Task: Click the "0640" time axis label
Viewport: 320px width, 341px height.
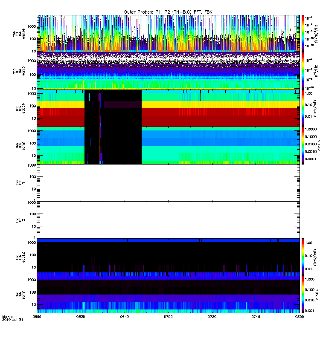Action: click(x=124, y=317)
